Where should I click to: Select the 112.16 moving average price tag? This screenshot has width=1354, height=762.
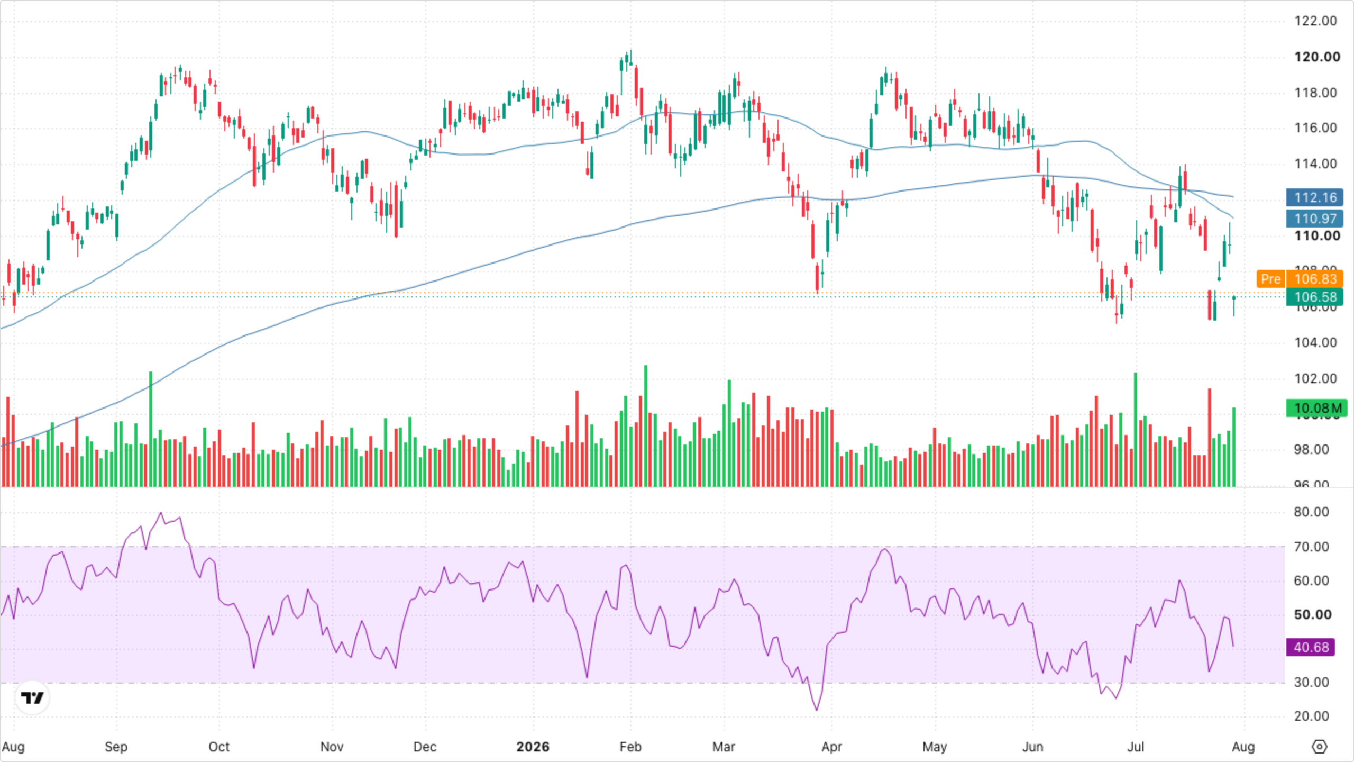pos(1314,197)
